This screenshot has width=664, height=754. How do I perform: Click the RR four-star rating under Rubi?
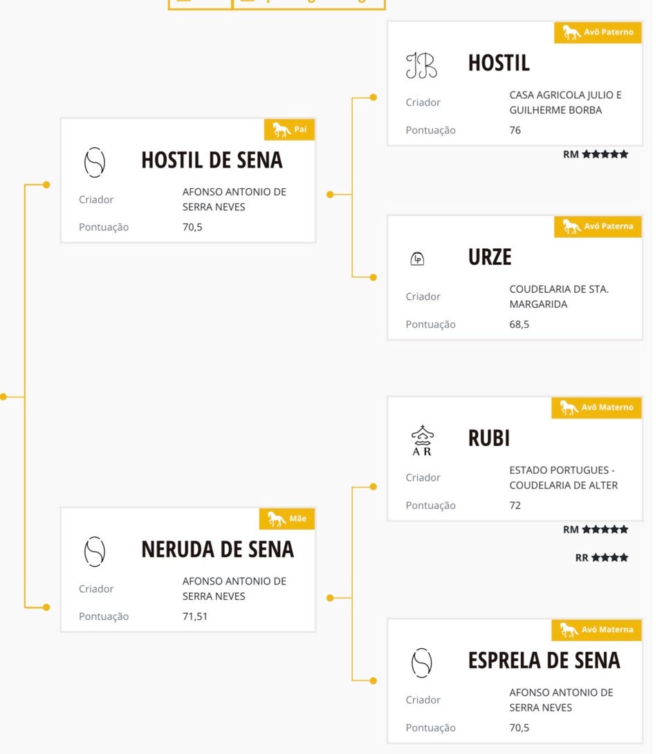pyautogui.click(x=602, y=558)
